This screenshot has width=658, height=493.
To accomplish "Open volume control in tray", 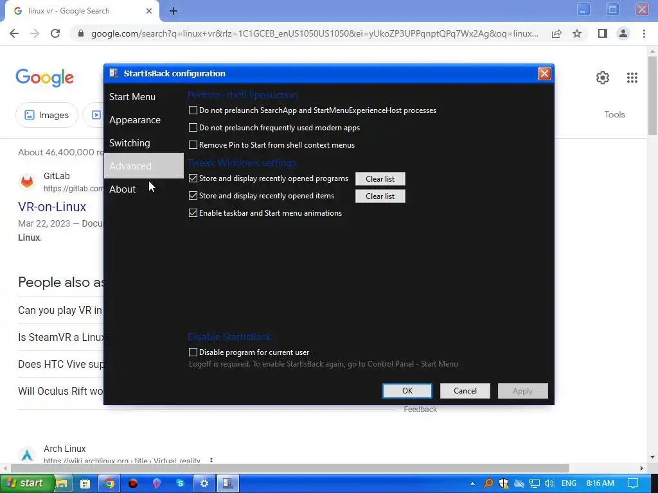I will coord(549,483).
